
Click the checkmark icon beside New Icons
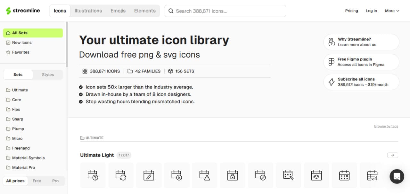coord(8,43)
